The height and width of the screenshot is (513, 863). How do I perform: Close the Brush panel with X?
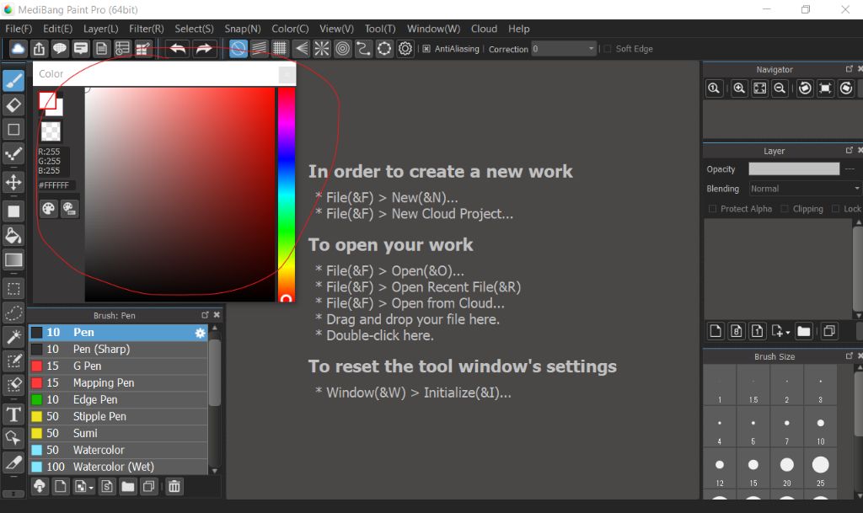click(217, 315)
